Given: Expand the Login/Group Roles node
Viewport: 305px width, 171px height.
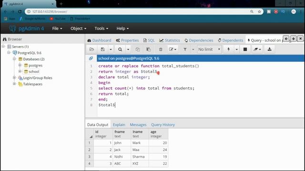Looking at the screenshot, I should click(14, 77).
